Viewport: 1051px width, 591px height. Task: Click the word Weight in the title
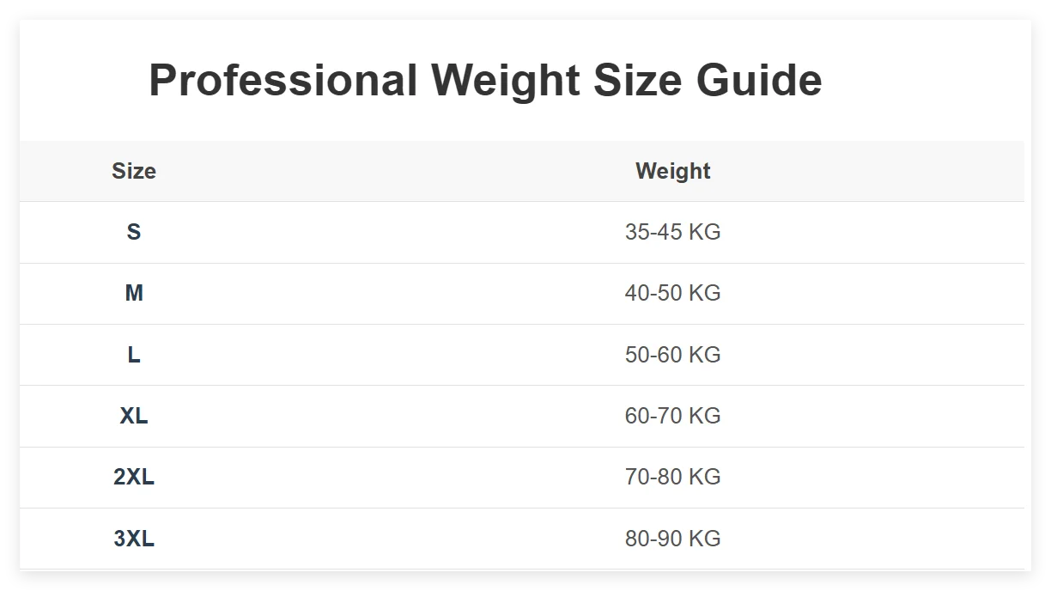coord(505,82)
